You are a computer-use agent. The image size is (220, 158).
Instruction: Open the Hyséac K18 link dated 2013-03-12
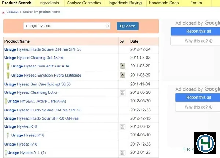21,126
